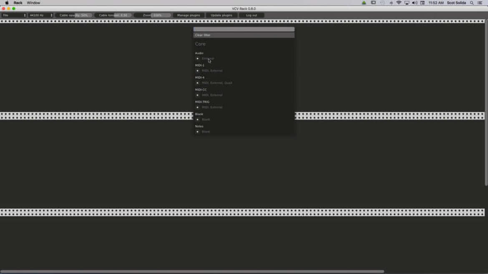This screenshot has width=488, height=274.
Task: Click Update plugins button
Action: point(221,15)
